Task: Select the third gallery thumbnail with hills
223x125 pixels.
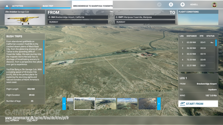Action: click(106, 103)
